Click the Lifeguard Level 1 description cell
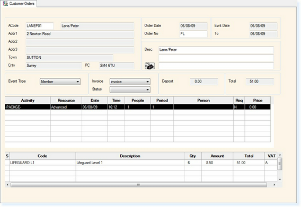Viewport: 301px width, 207px height. tap(130, 163)
